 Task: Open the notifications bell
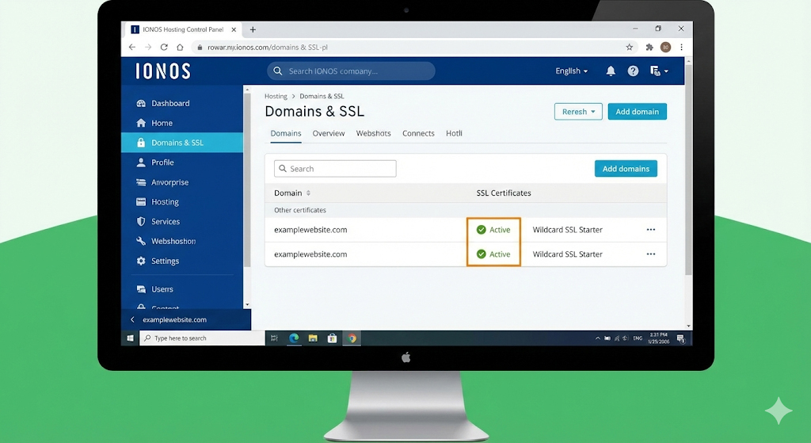tap(611, 71)
